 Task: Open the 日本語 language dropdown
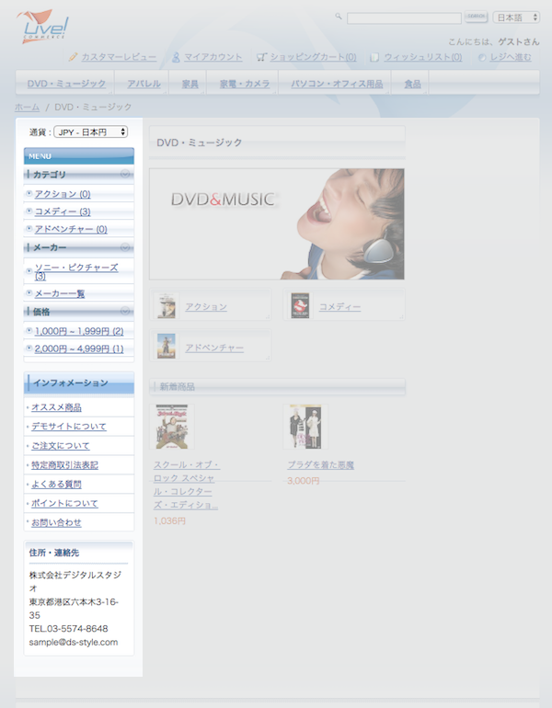(516, 17)
